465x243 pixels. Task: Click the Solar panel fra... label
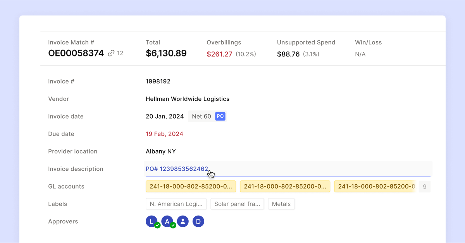coord(237,204)
